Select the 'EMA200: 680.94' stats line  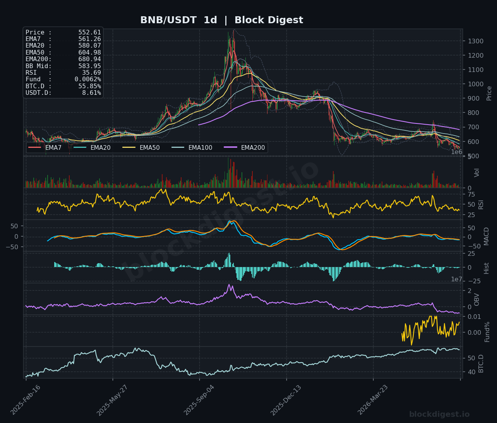(63, 59)
